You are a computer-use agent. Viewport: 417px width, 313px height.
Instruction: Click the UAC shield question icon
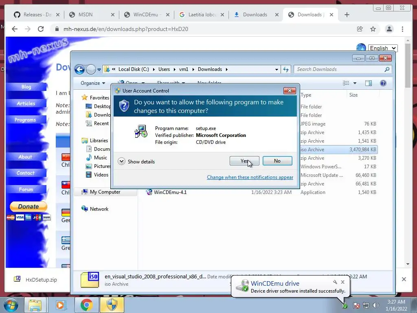(x=124, y=106)
